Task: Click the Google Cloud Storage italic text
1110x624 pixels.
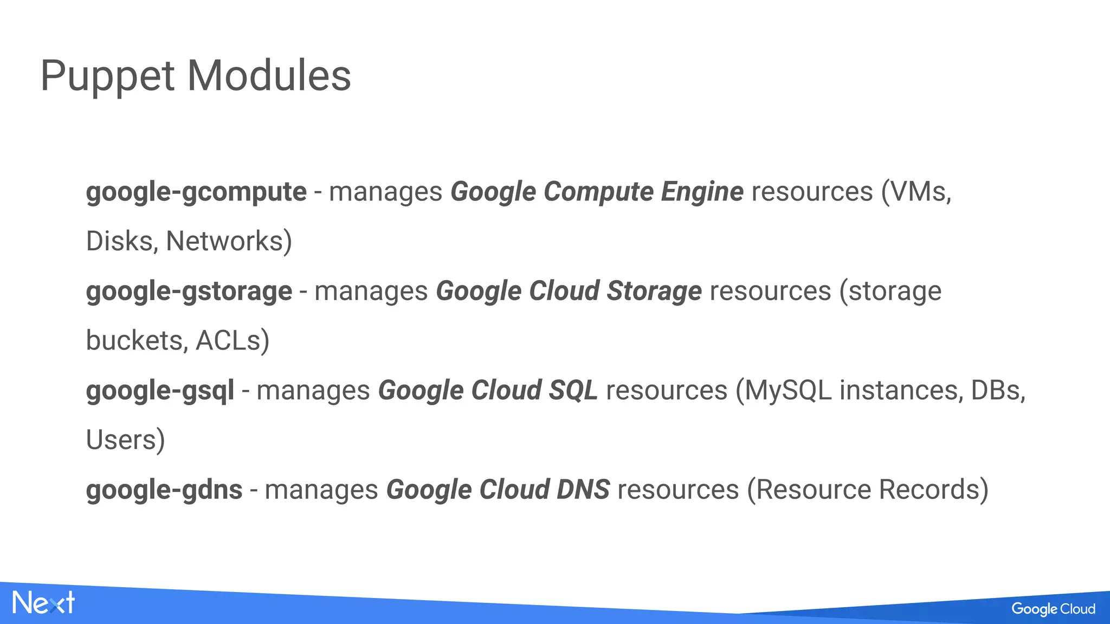Action: [569, 291]
